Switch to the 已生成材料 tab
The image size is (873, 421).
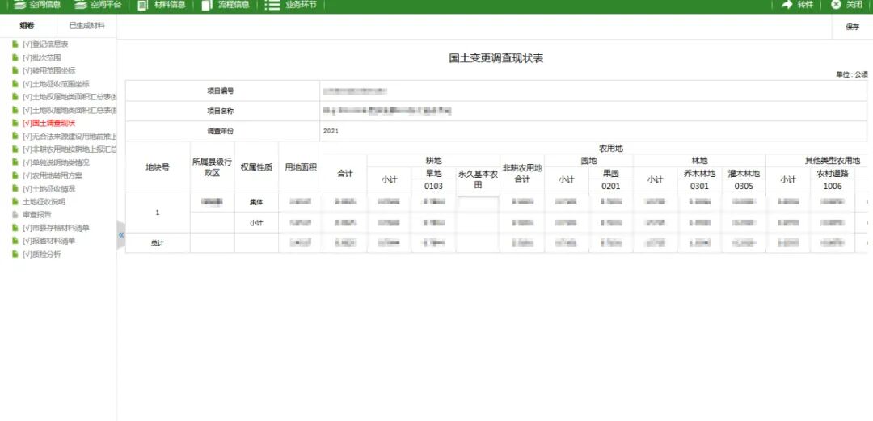click(86, 26)
